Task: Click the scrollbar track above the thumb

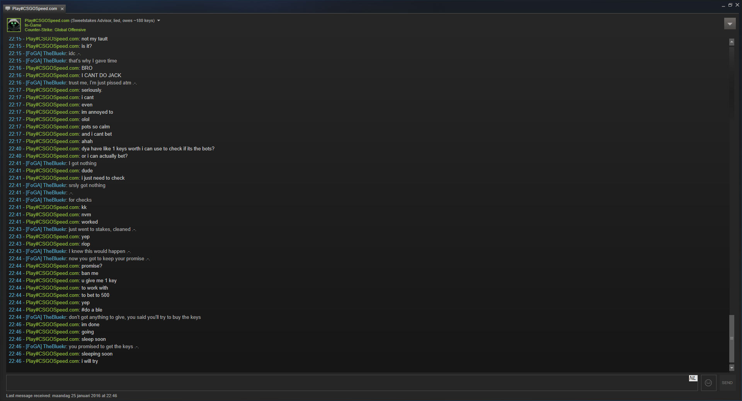Action: click(732, 177)
